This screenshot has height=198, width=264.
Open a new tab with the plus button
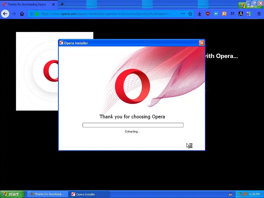click(62, 4)
